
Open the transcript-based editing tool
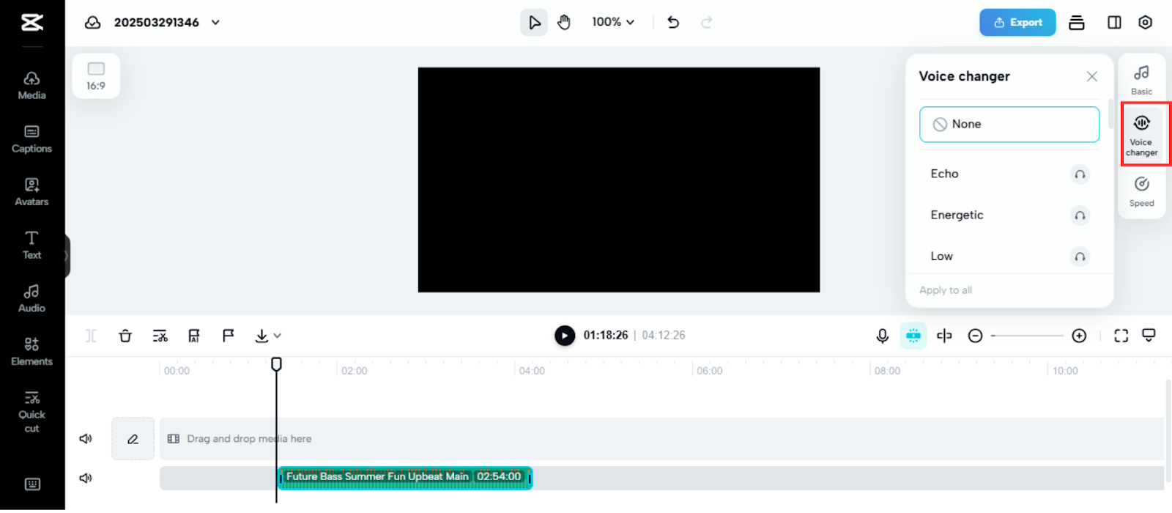160,336
